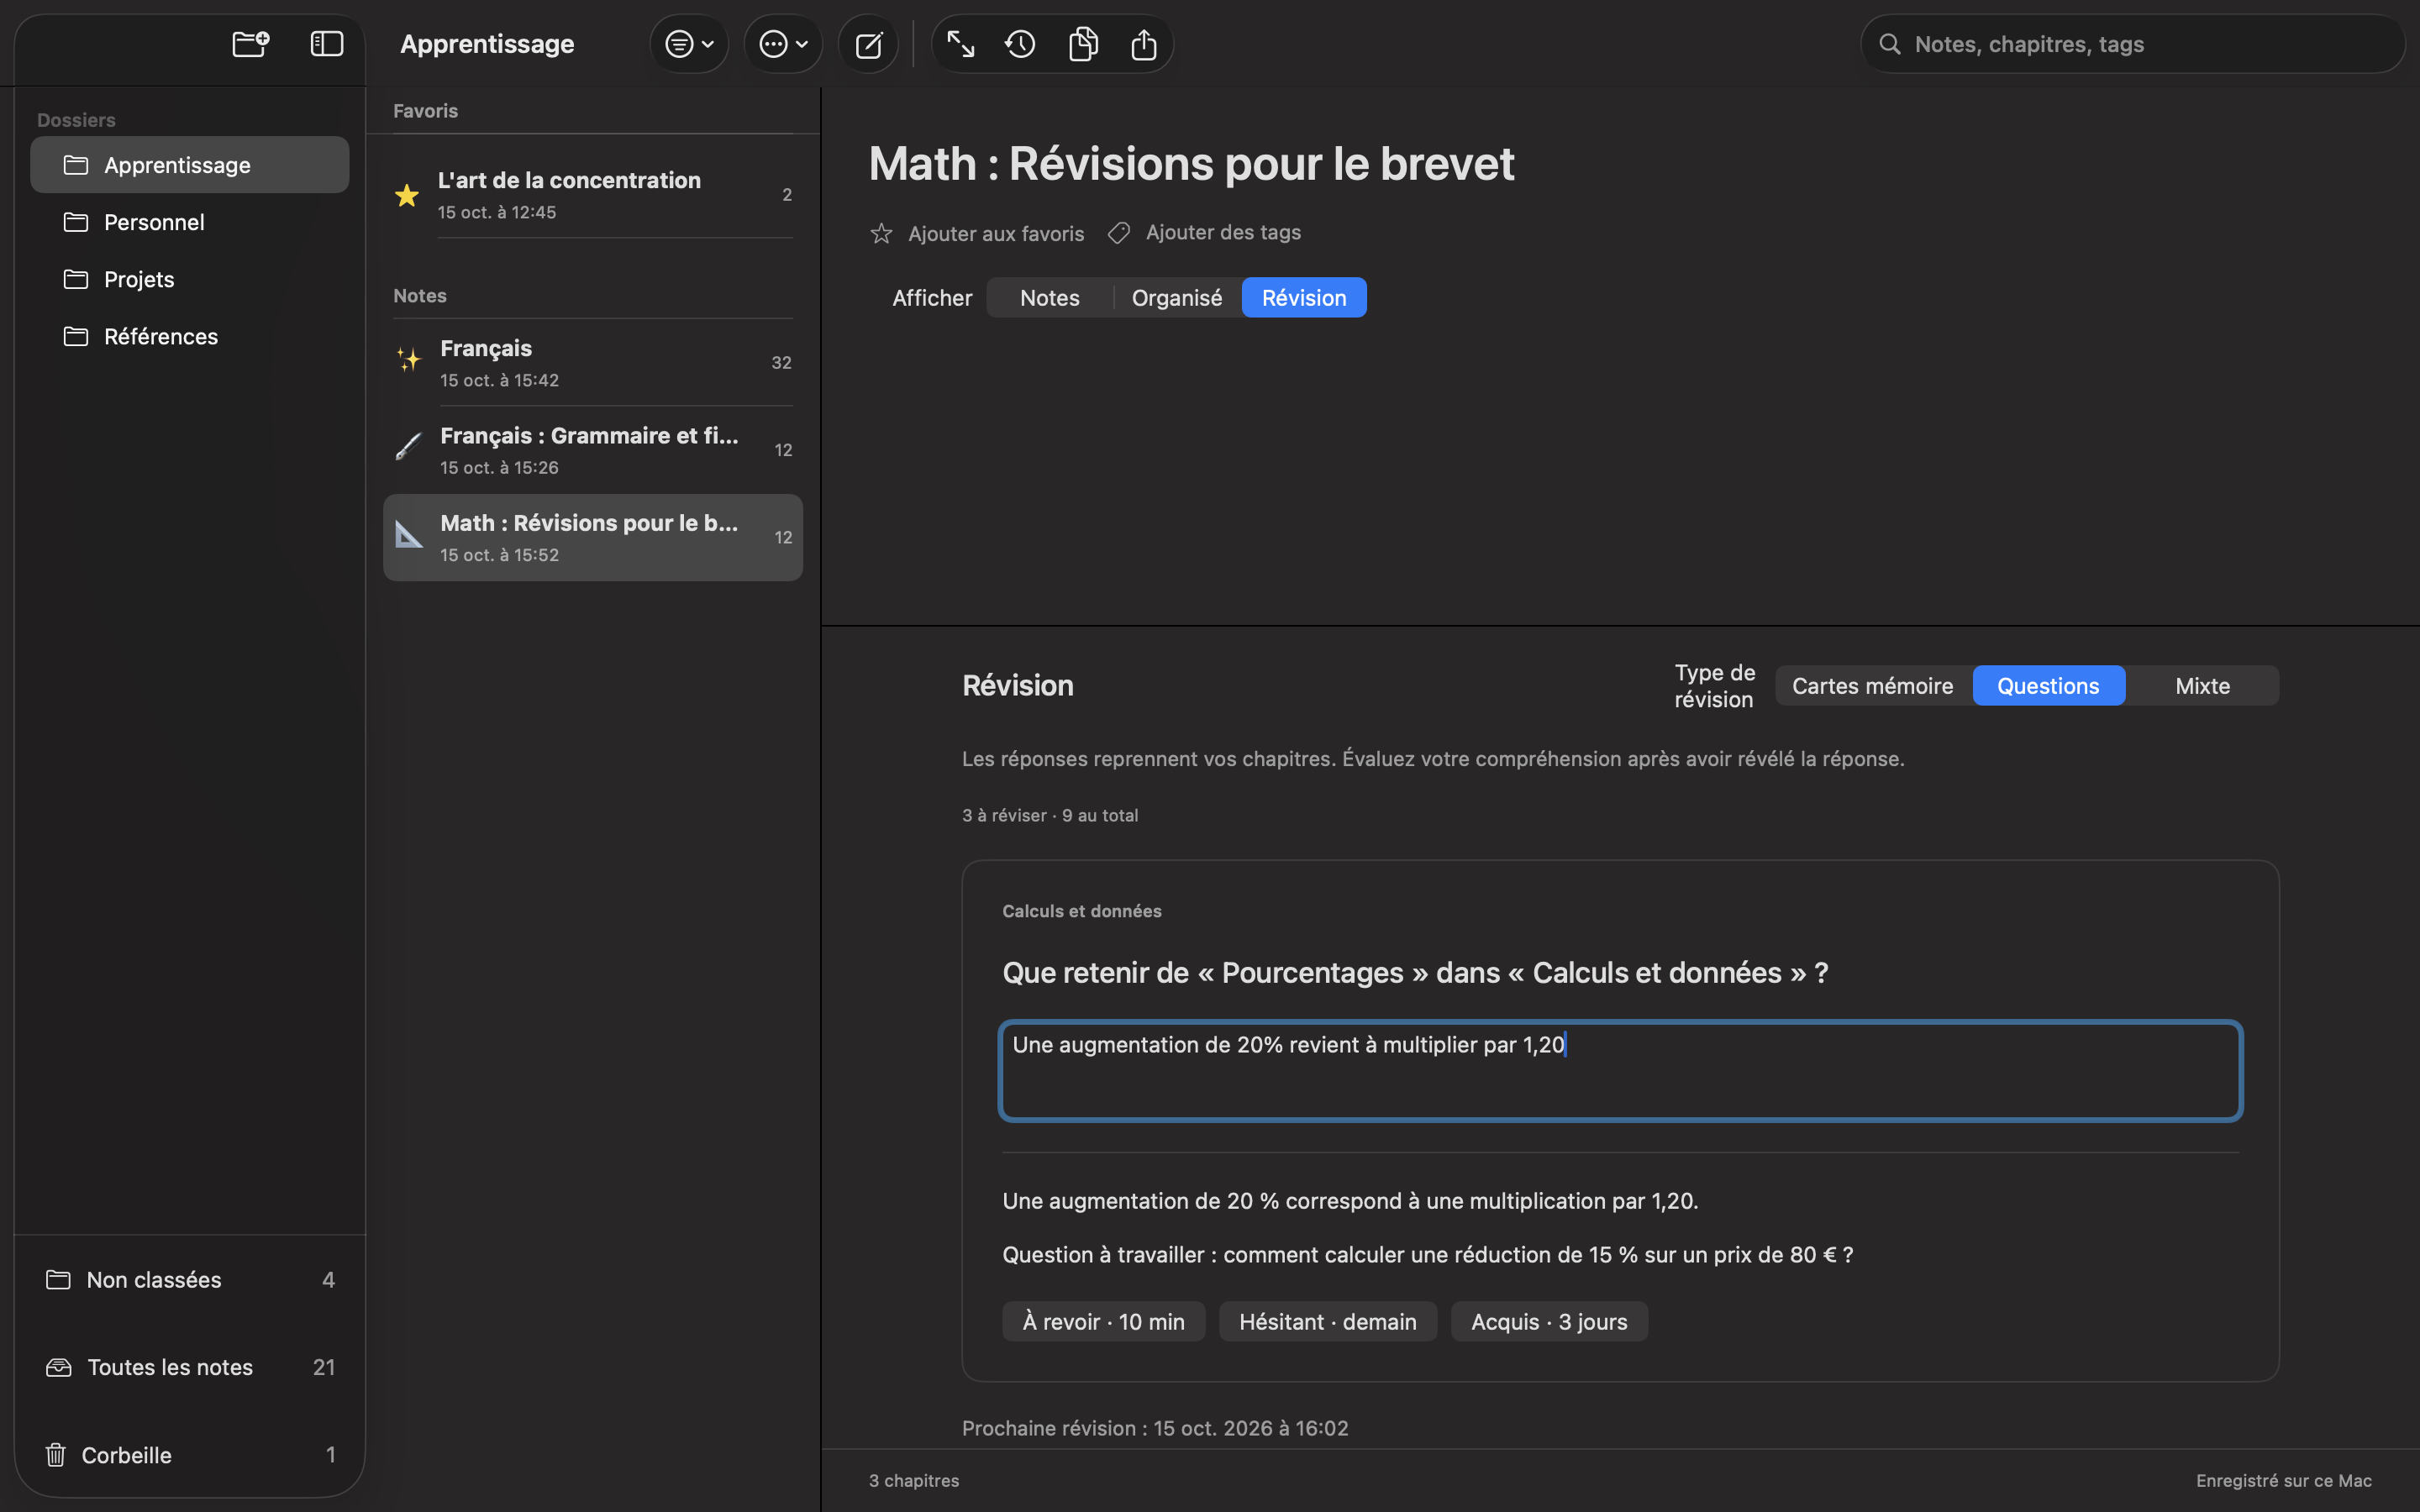Open the Projets folder

point(190,279)
